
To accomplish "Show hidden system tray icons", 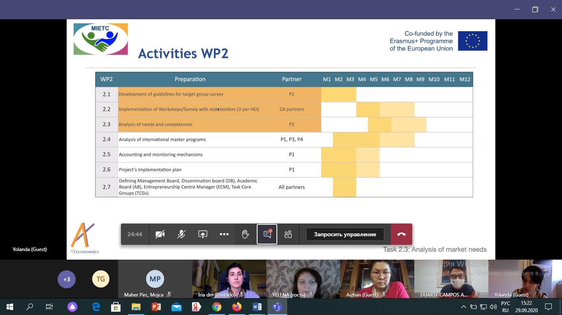I will 464,307.
